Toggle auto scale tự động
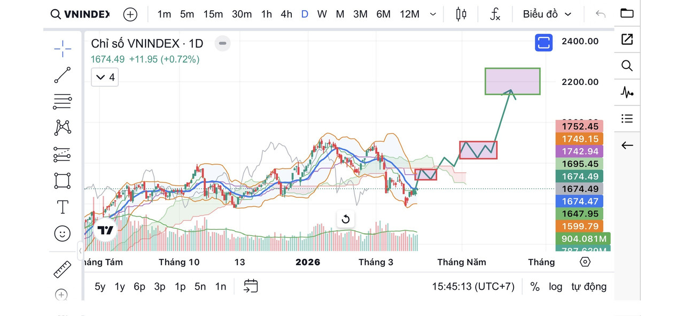The width and height of the screenshot is (684, 316). pos(589,287)
